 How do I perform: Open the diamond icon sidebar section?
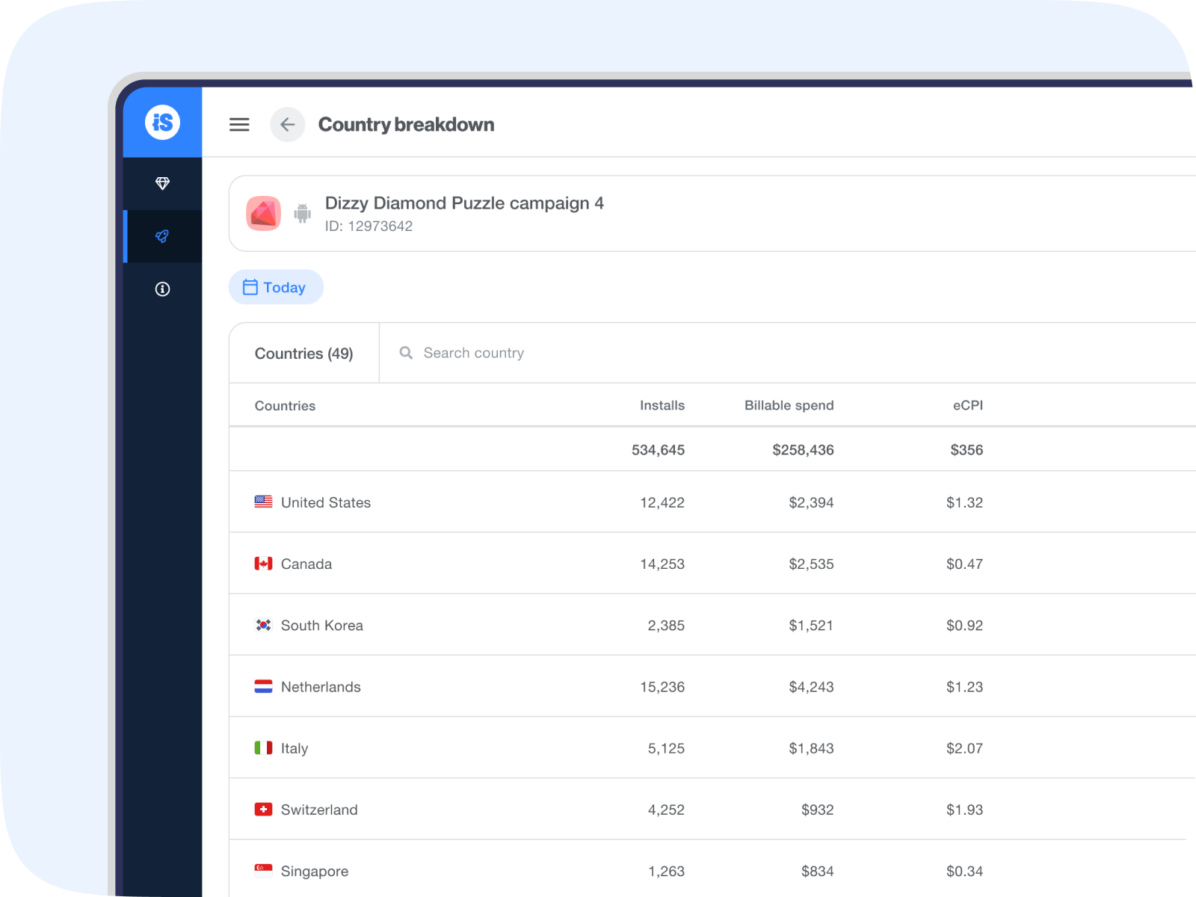coord(162,183)
